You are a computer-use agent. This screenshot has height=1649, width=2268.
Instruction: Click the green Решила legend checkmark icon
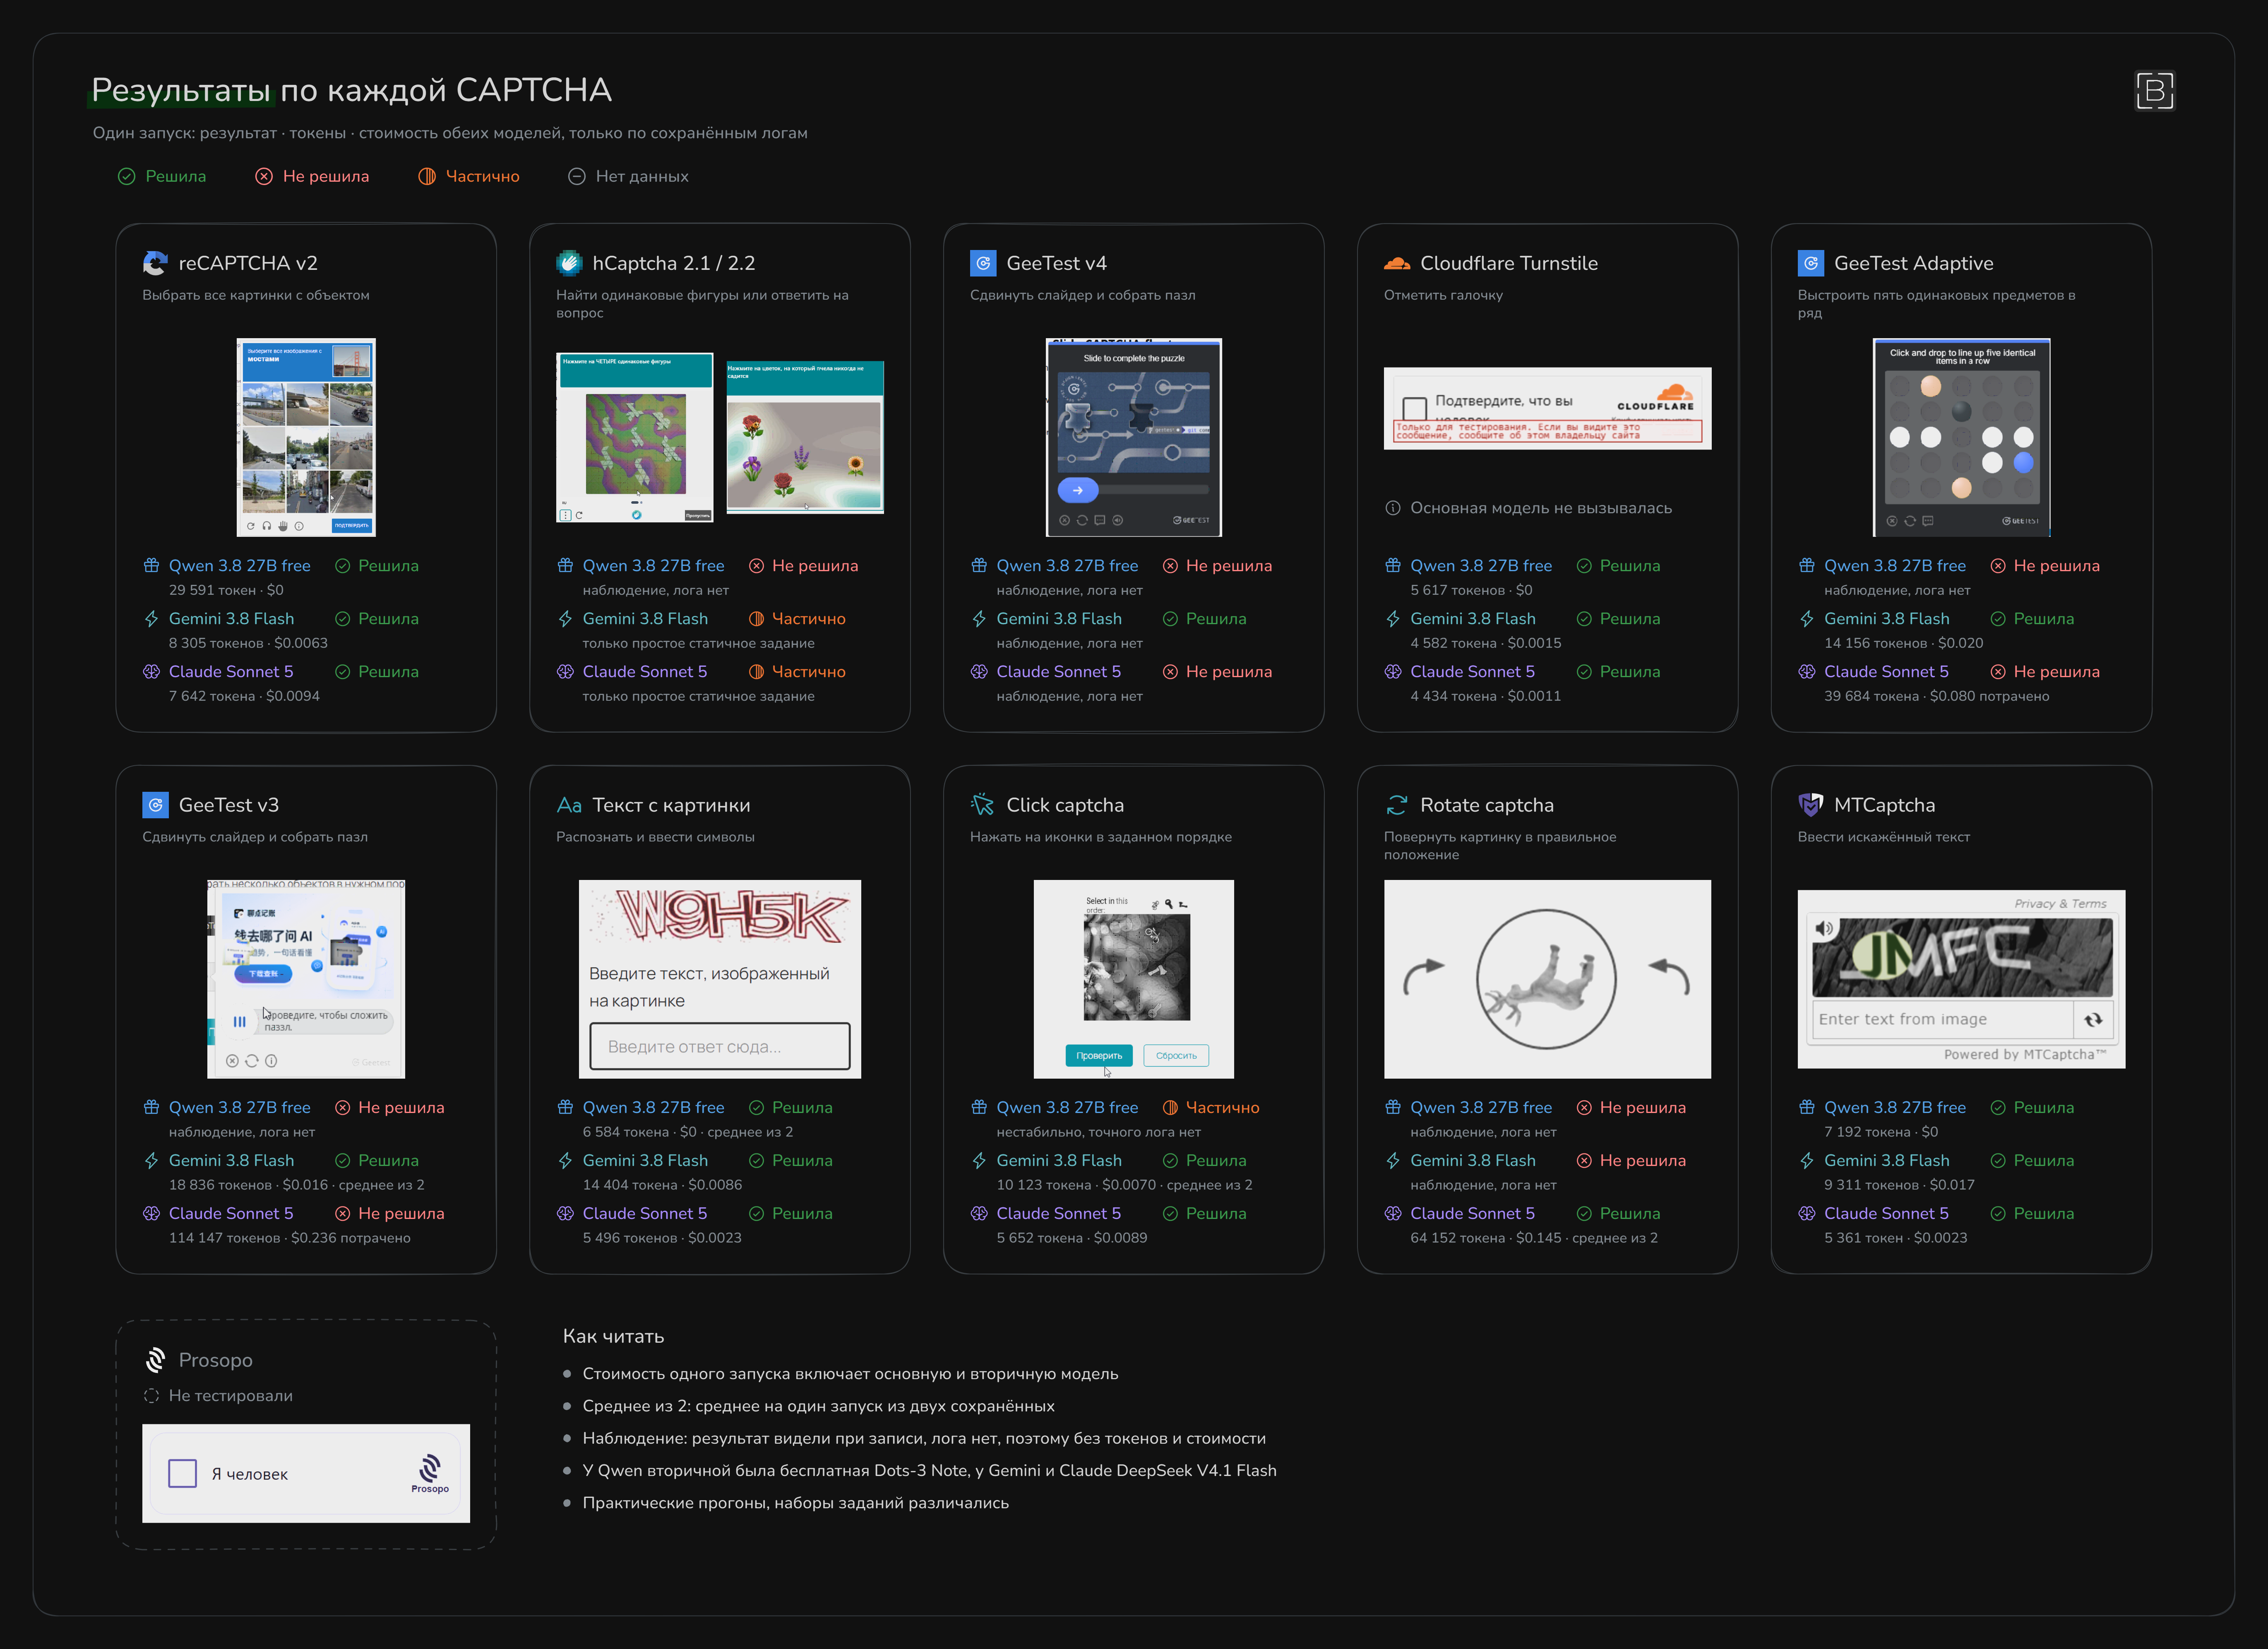pyautogui.click(x=126, y=176)
